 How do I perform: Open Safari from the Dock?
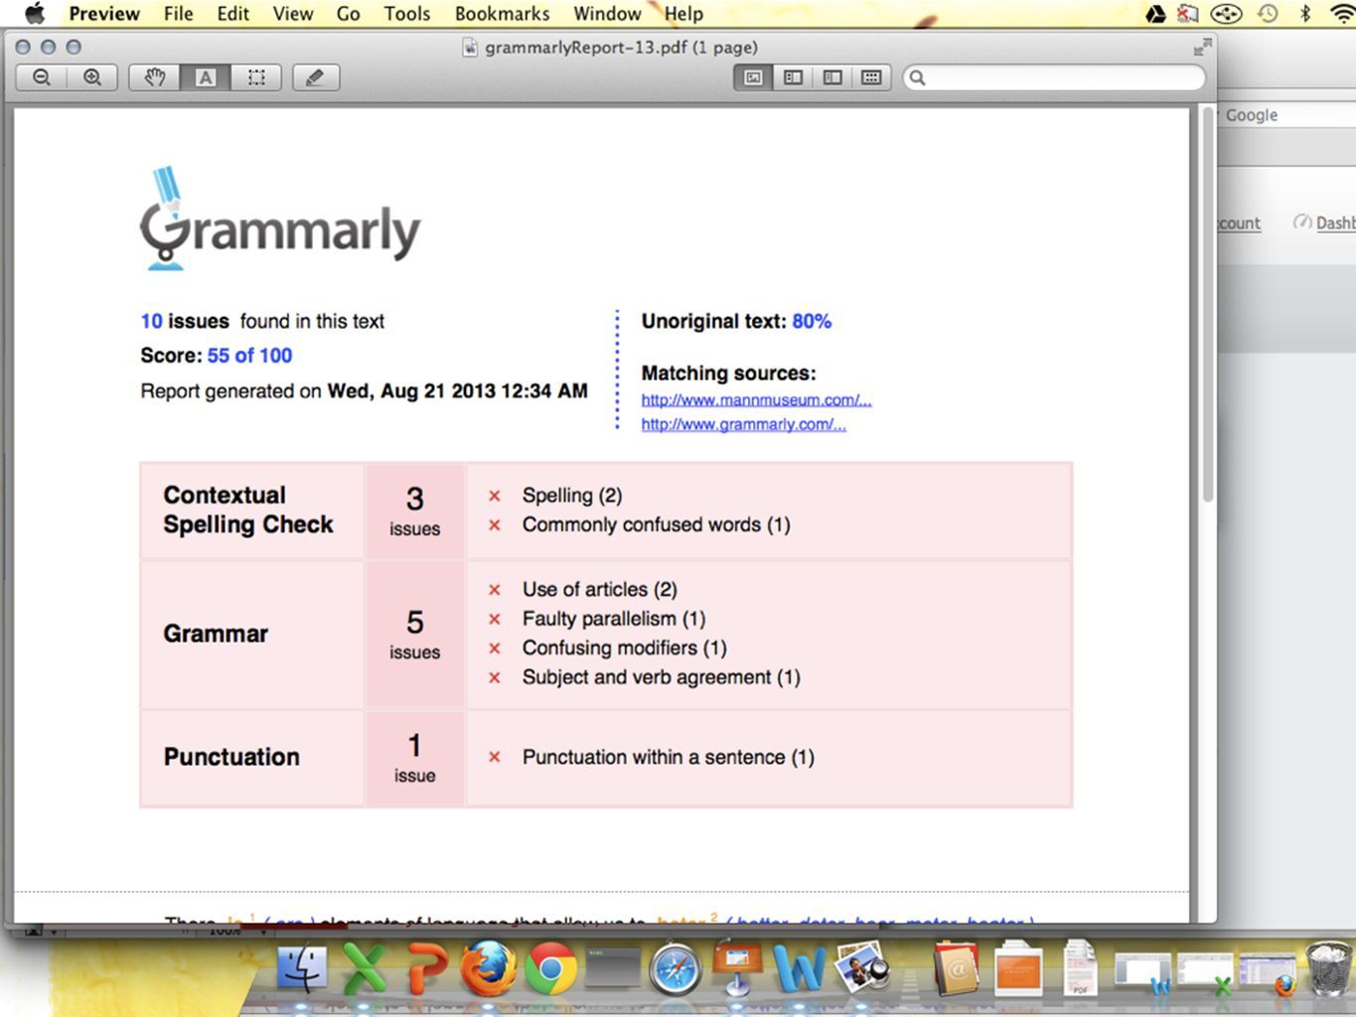[676, 968]
